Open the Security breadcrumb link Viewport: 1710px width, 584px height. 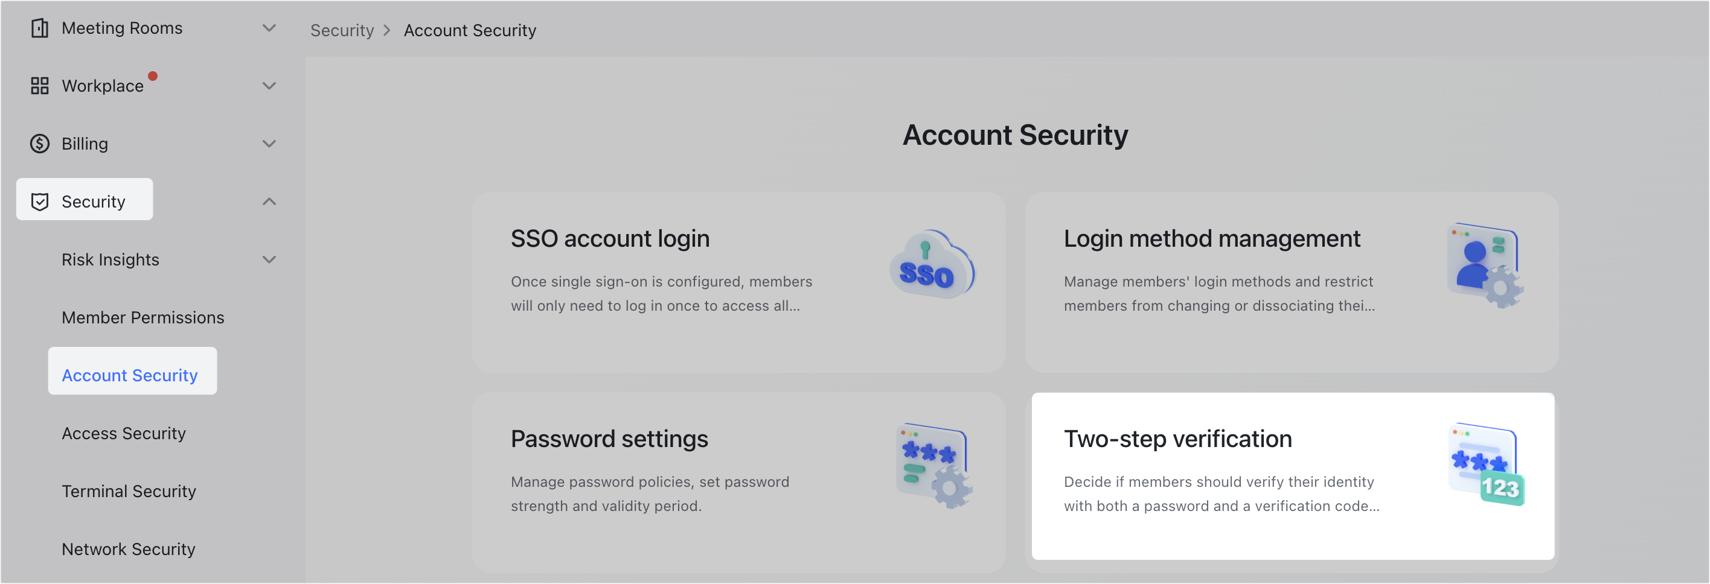point(341,30)
